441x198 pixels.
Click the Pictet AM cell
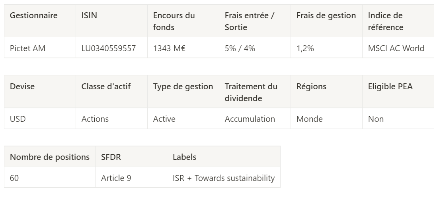(28, 48)
